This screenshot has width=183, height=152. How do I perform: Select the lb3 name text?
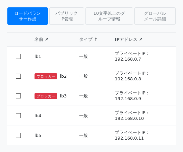coord(63,96)
